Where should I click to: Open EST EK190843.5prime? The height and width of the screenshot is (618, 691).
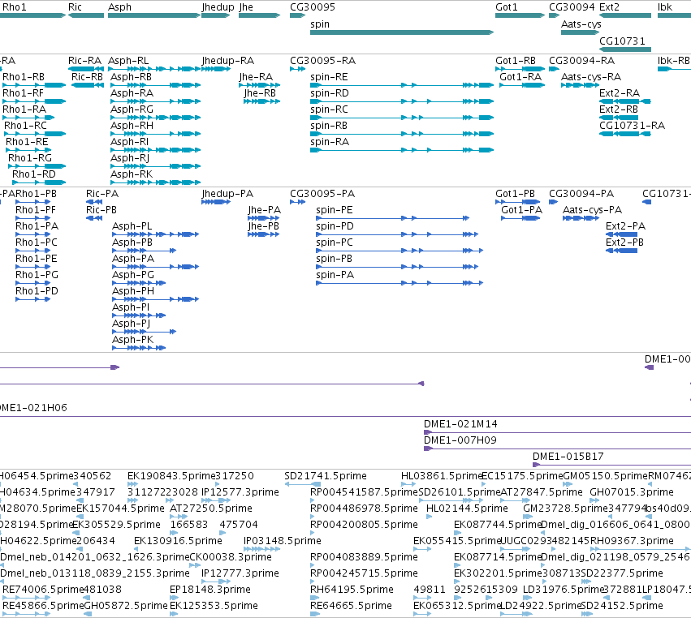point(171,476)
